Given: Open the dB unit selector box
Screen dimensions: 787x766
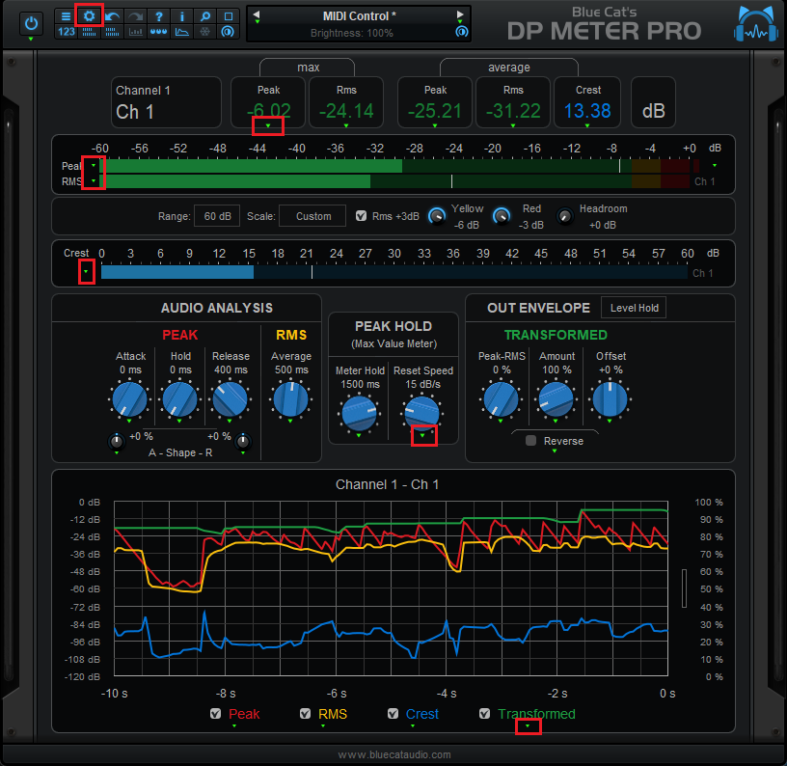Looking at the screenshot, I should (653, 102).
